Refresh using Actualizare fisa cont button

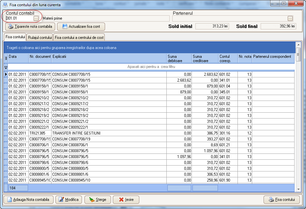81,26
